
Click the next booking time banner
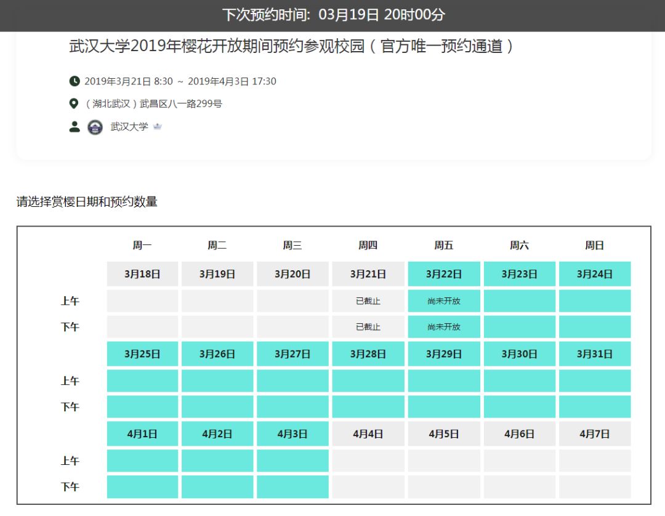point(332,15)
